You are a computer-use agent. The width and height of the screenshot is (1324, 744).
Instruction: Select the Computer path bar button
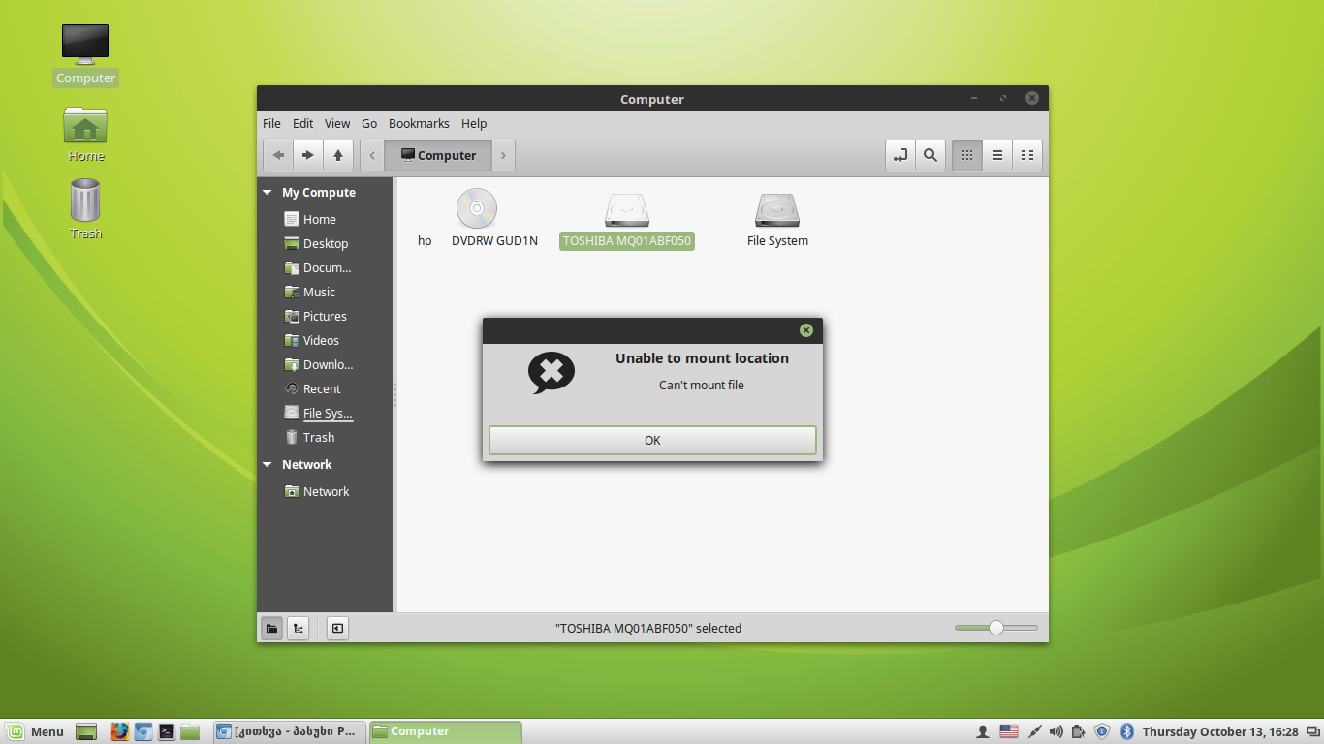pos(438,155)
